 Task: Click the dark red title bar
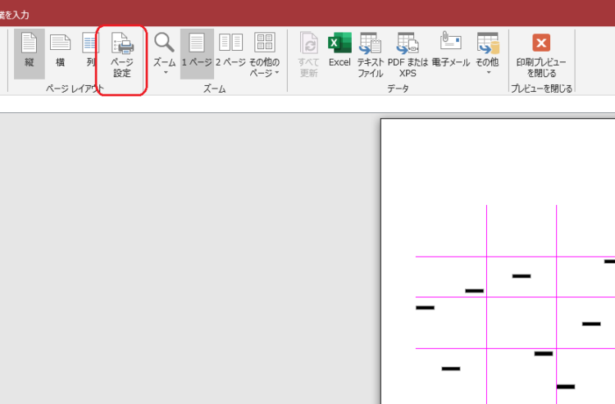328,14
